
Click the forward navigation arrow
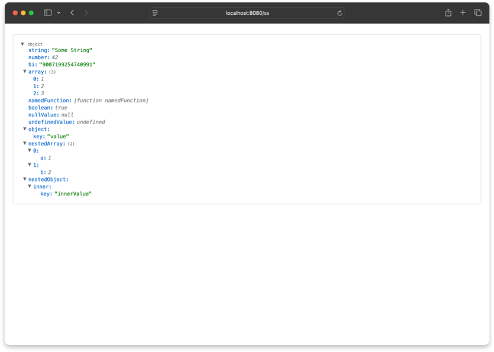click(86, 12)
